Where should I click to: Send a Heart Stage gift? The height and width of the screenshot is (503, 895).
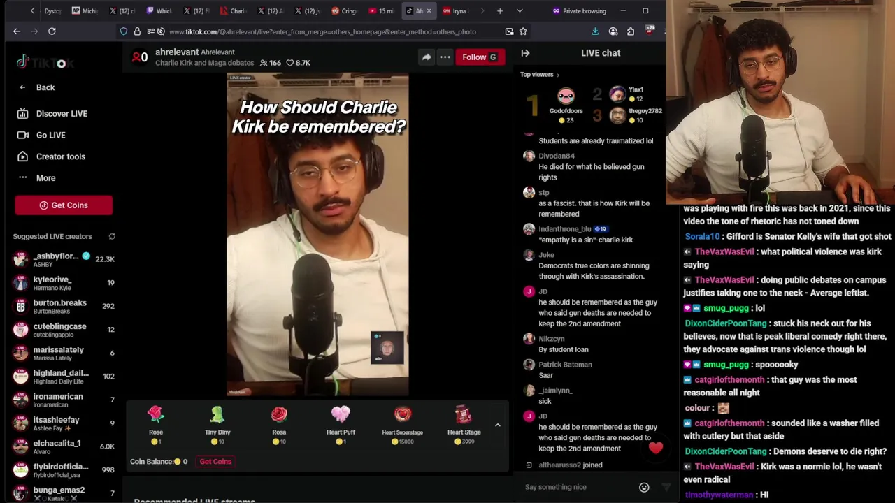tap(464, 425)
